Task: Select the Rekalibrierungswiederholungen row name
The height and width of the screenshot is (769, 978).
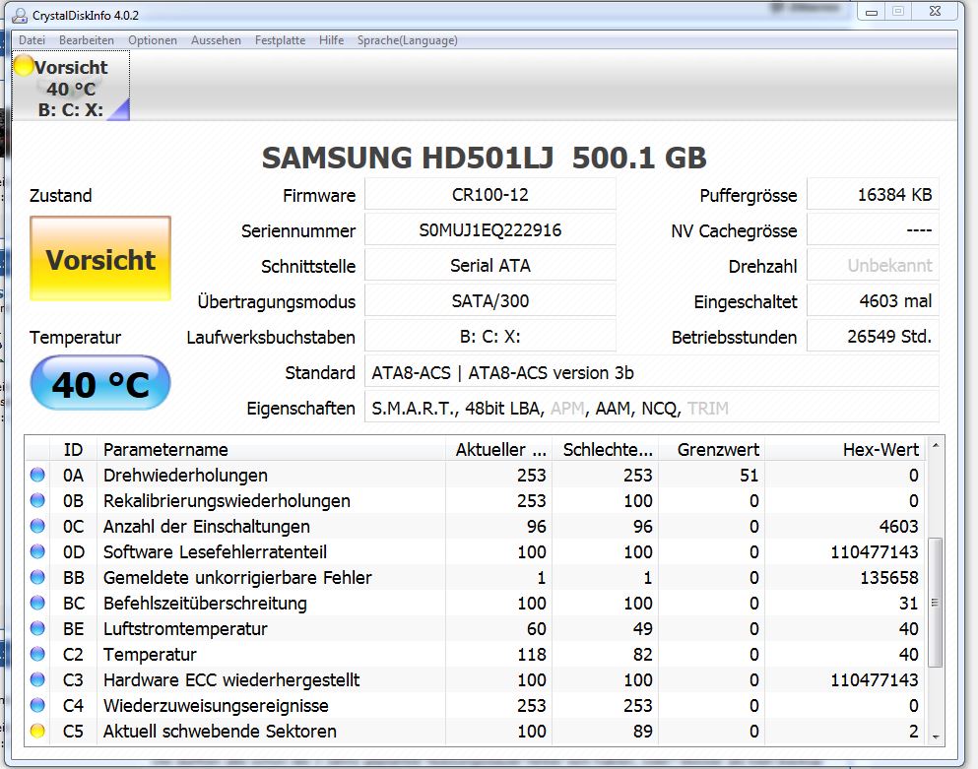Action: pos(228,501)
